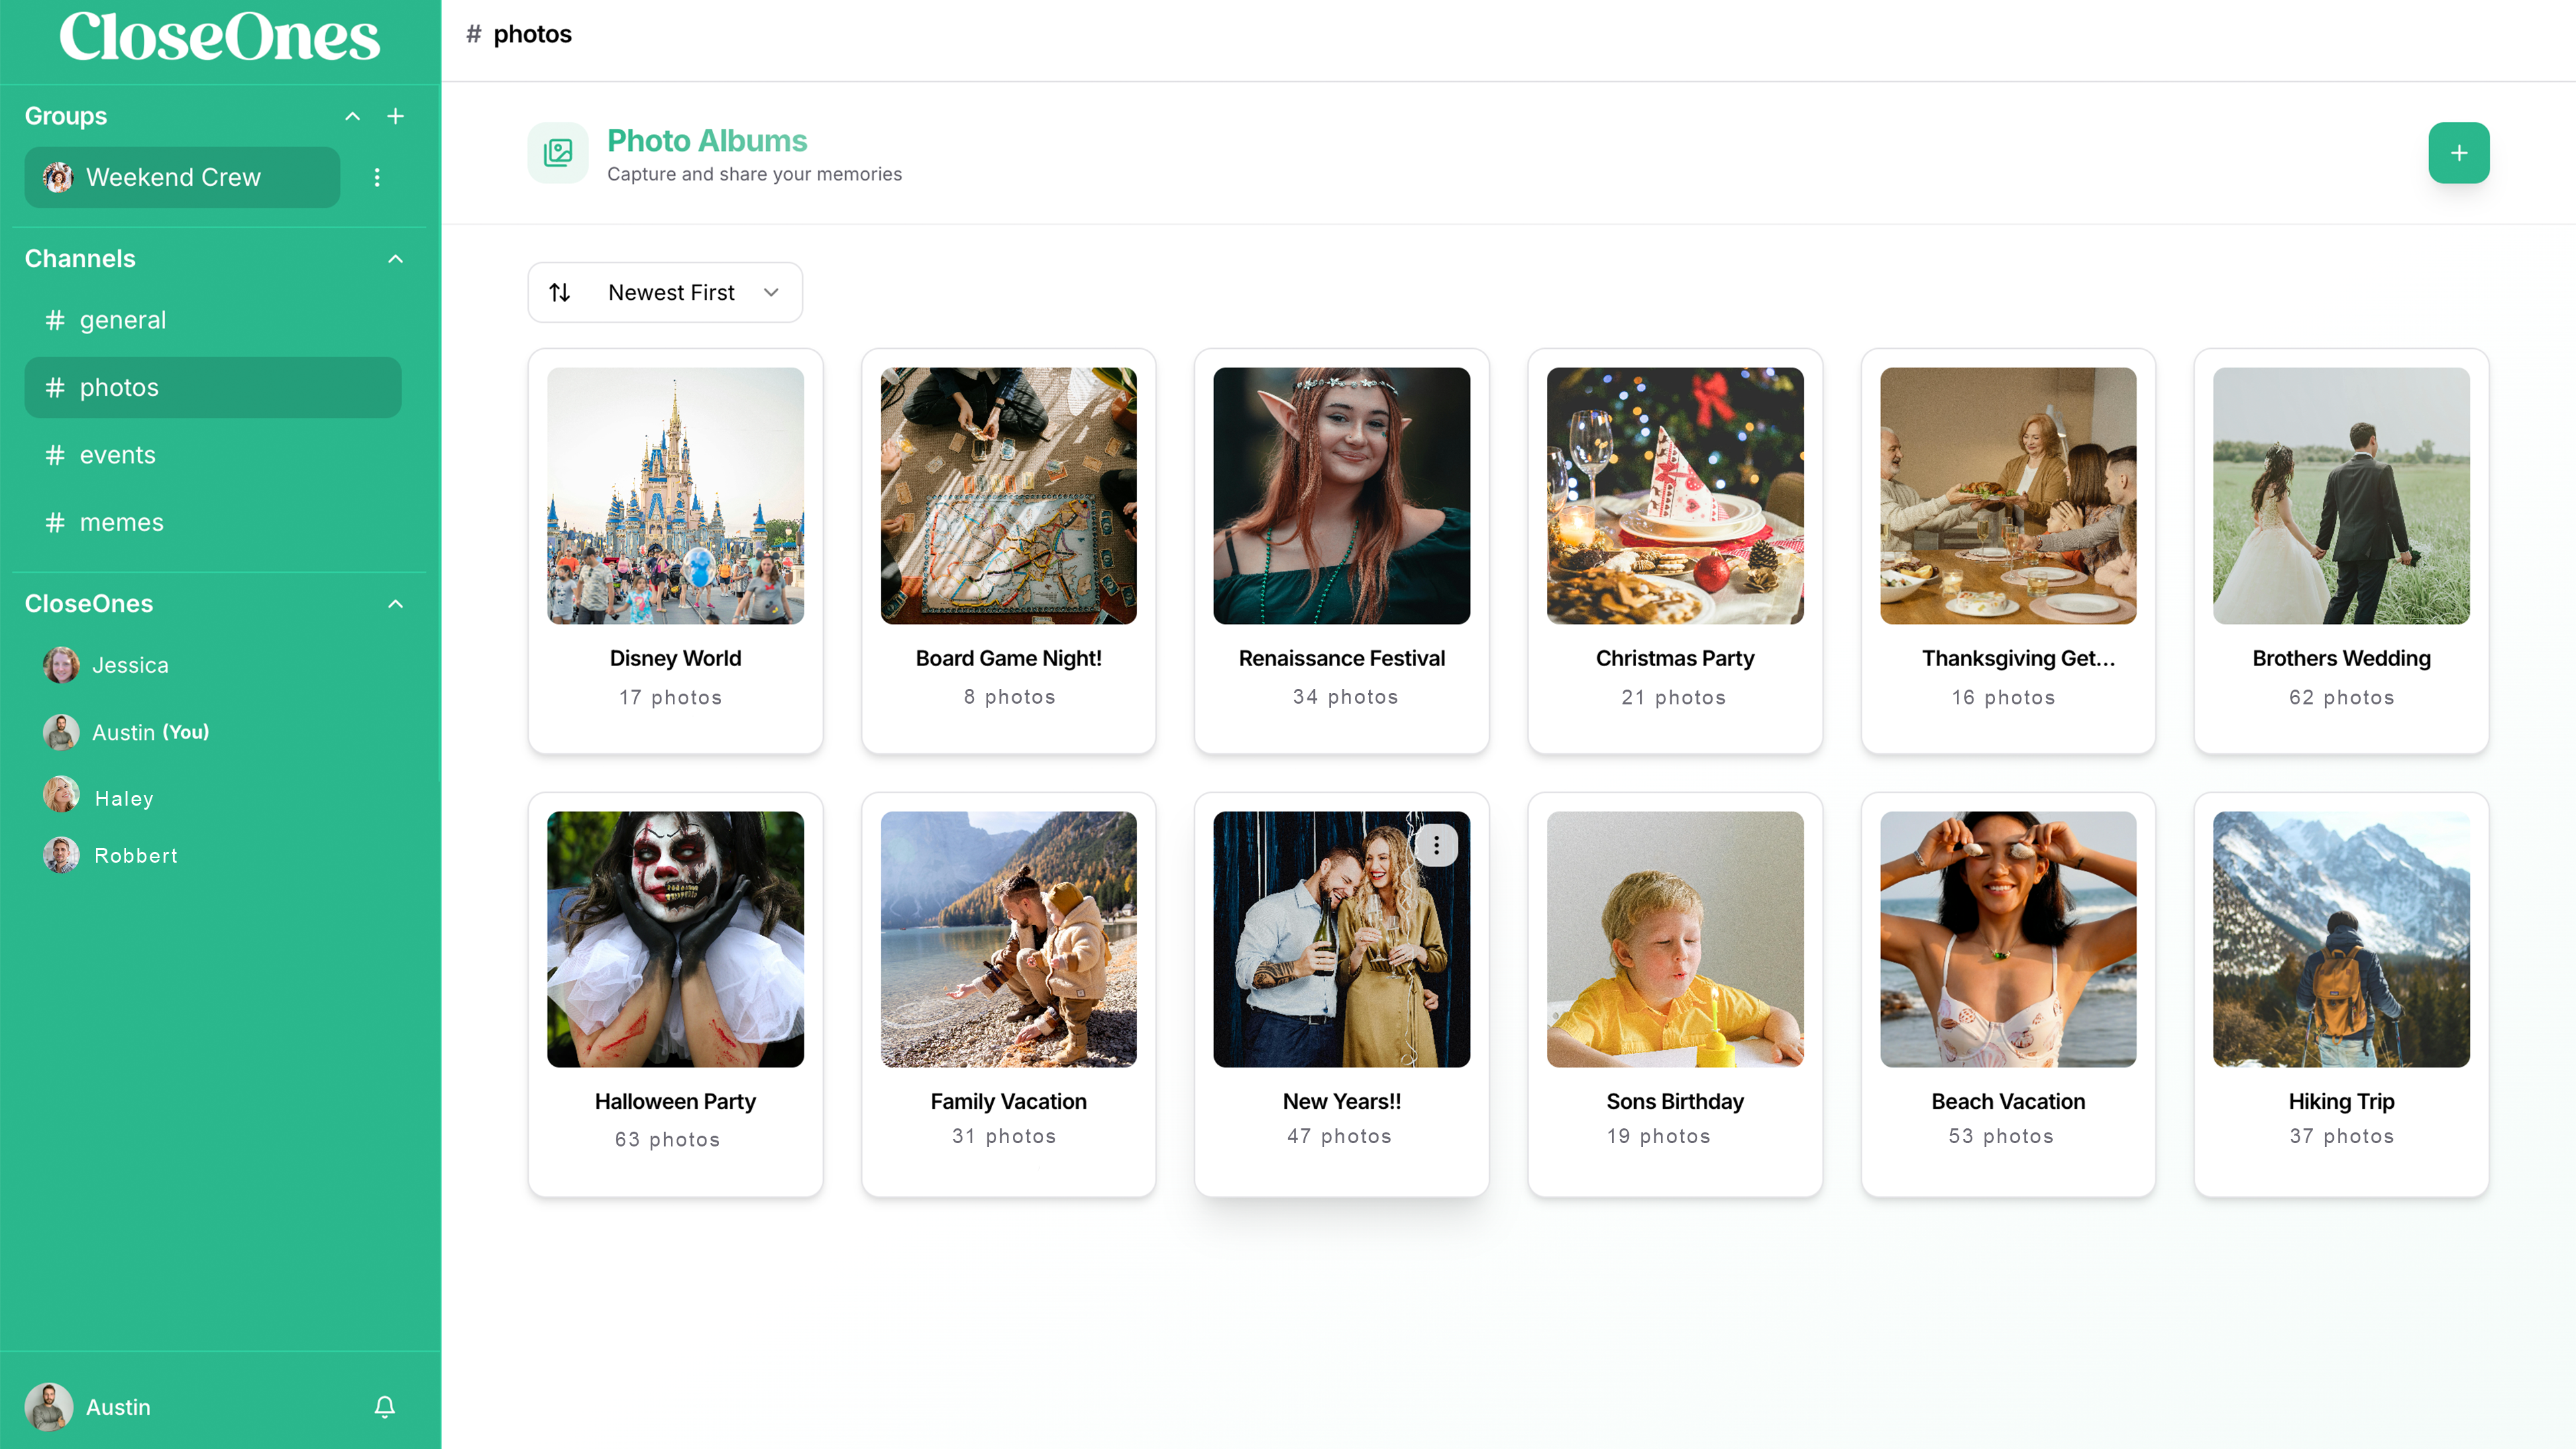This screenshot has width=2576, height=1449.
Task: Click the Photo Albums gallery icon
Action: coord(557,153)
